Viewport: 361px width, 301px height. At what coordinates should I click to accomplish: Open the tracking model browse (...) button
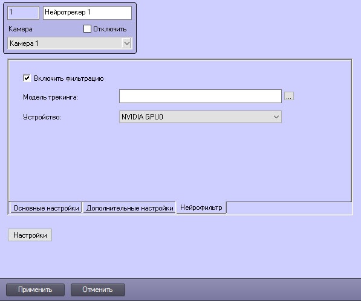point(289,96)
